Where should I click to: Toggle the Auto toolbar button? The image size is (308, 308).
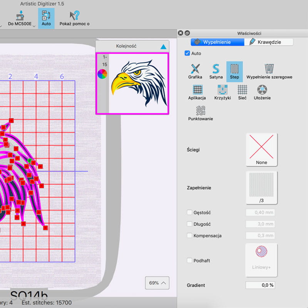46,18
